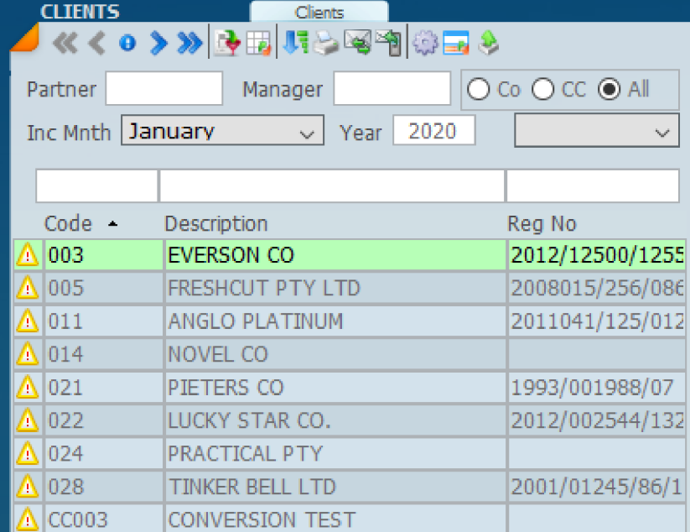Open settings gear icon in toolbar
Image resolution: width=690 pixels, height=532 pixels.
pos(425,44)
